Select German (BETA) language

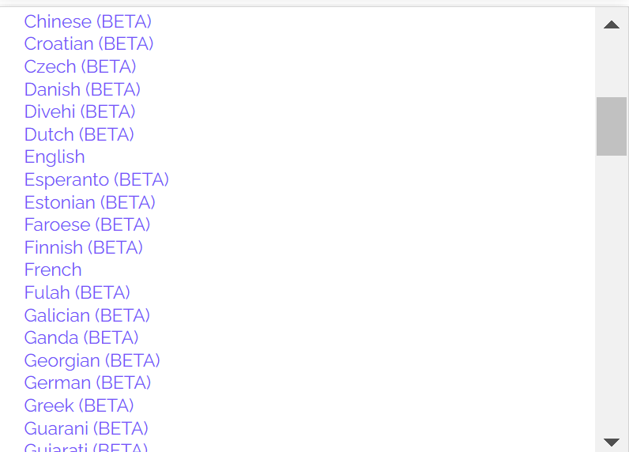(x=88, y=382)
